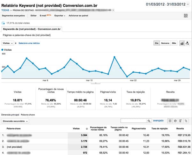Remove the Visitas metric with the x

coord(16,43)
